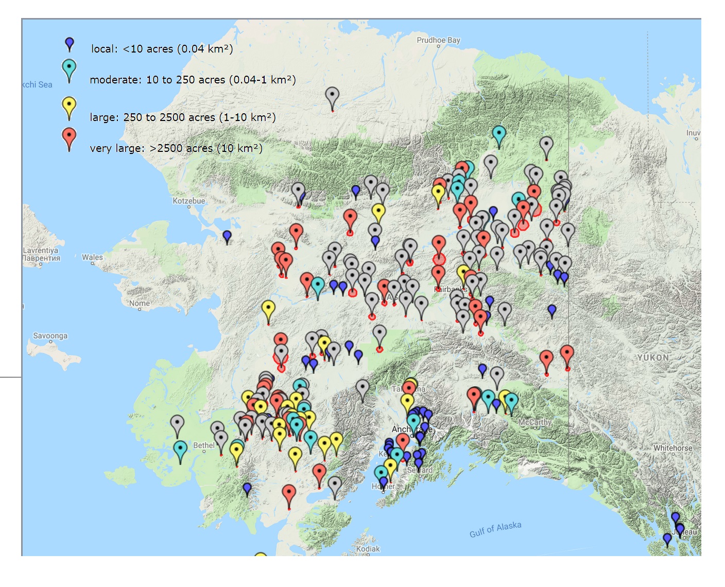This screenshot has height=587, width=725.
Task: Click the red marker above Anchorage label
Action: pos(403,443)
